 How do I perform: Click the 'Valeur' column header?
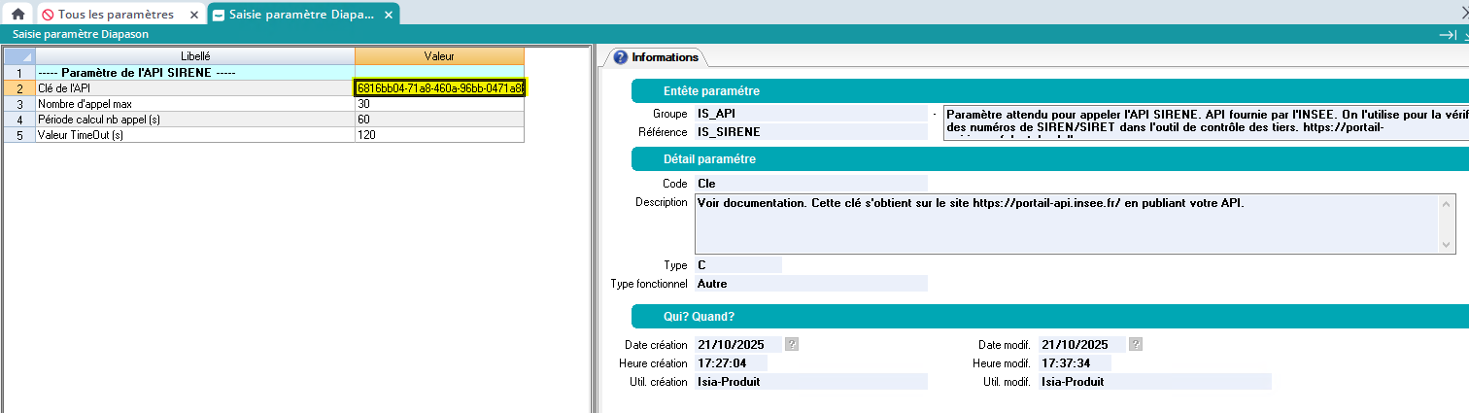point(439,56)
